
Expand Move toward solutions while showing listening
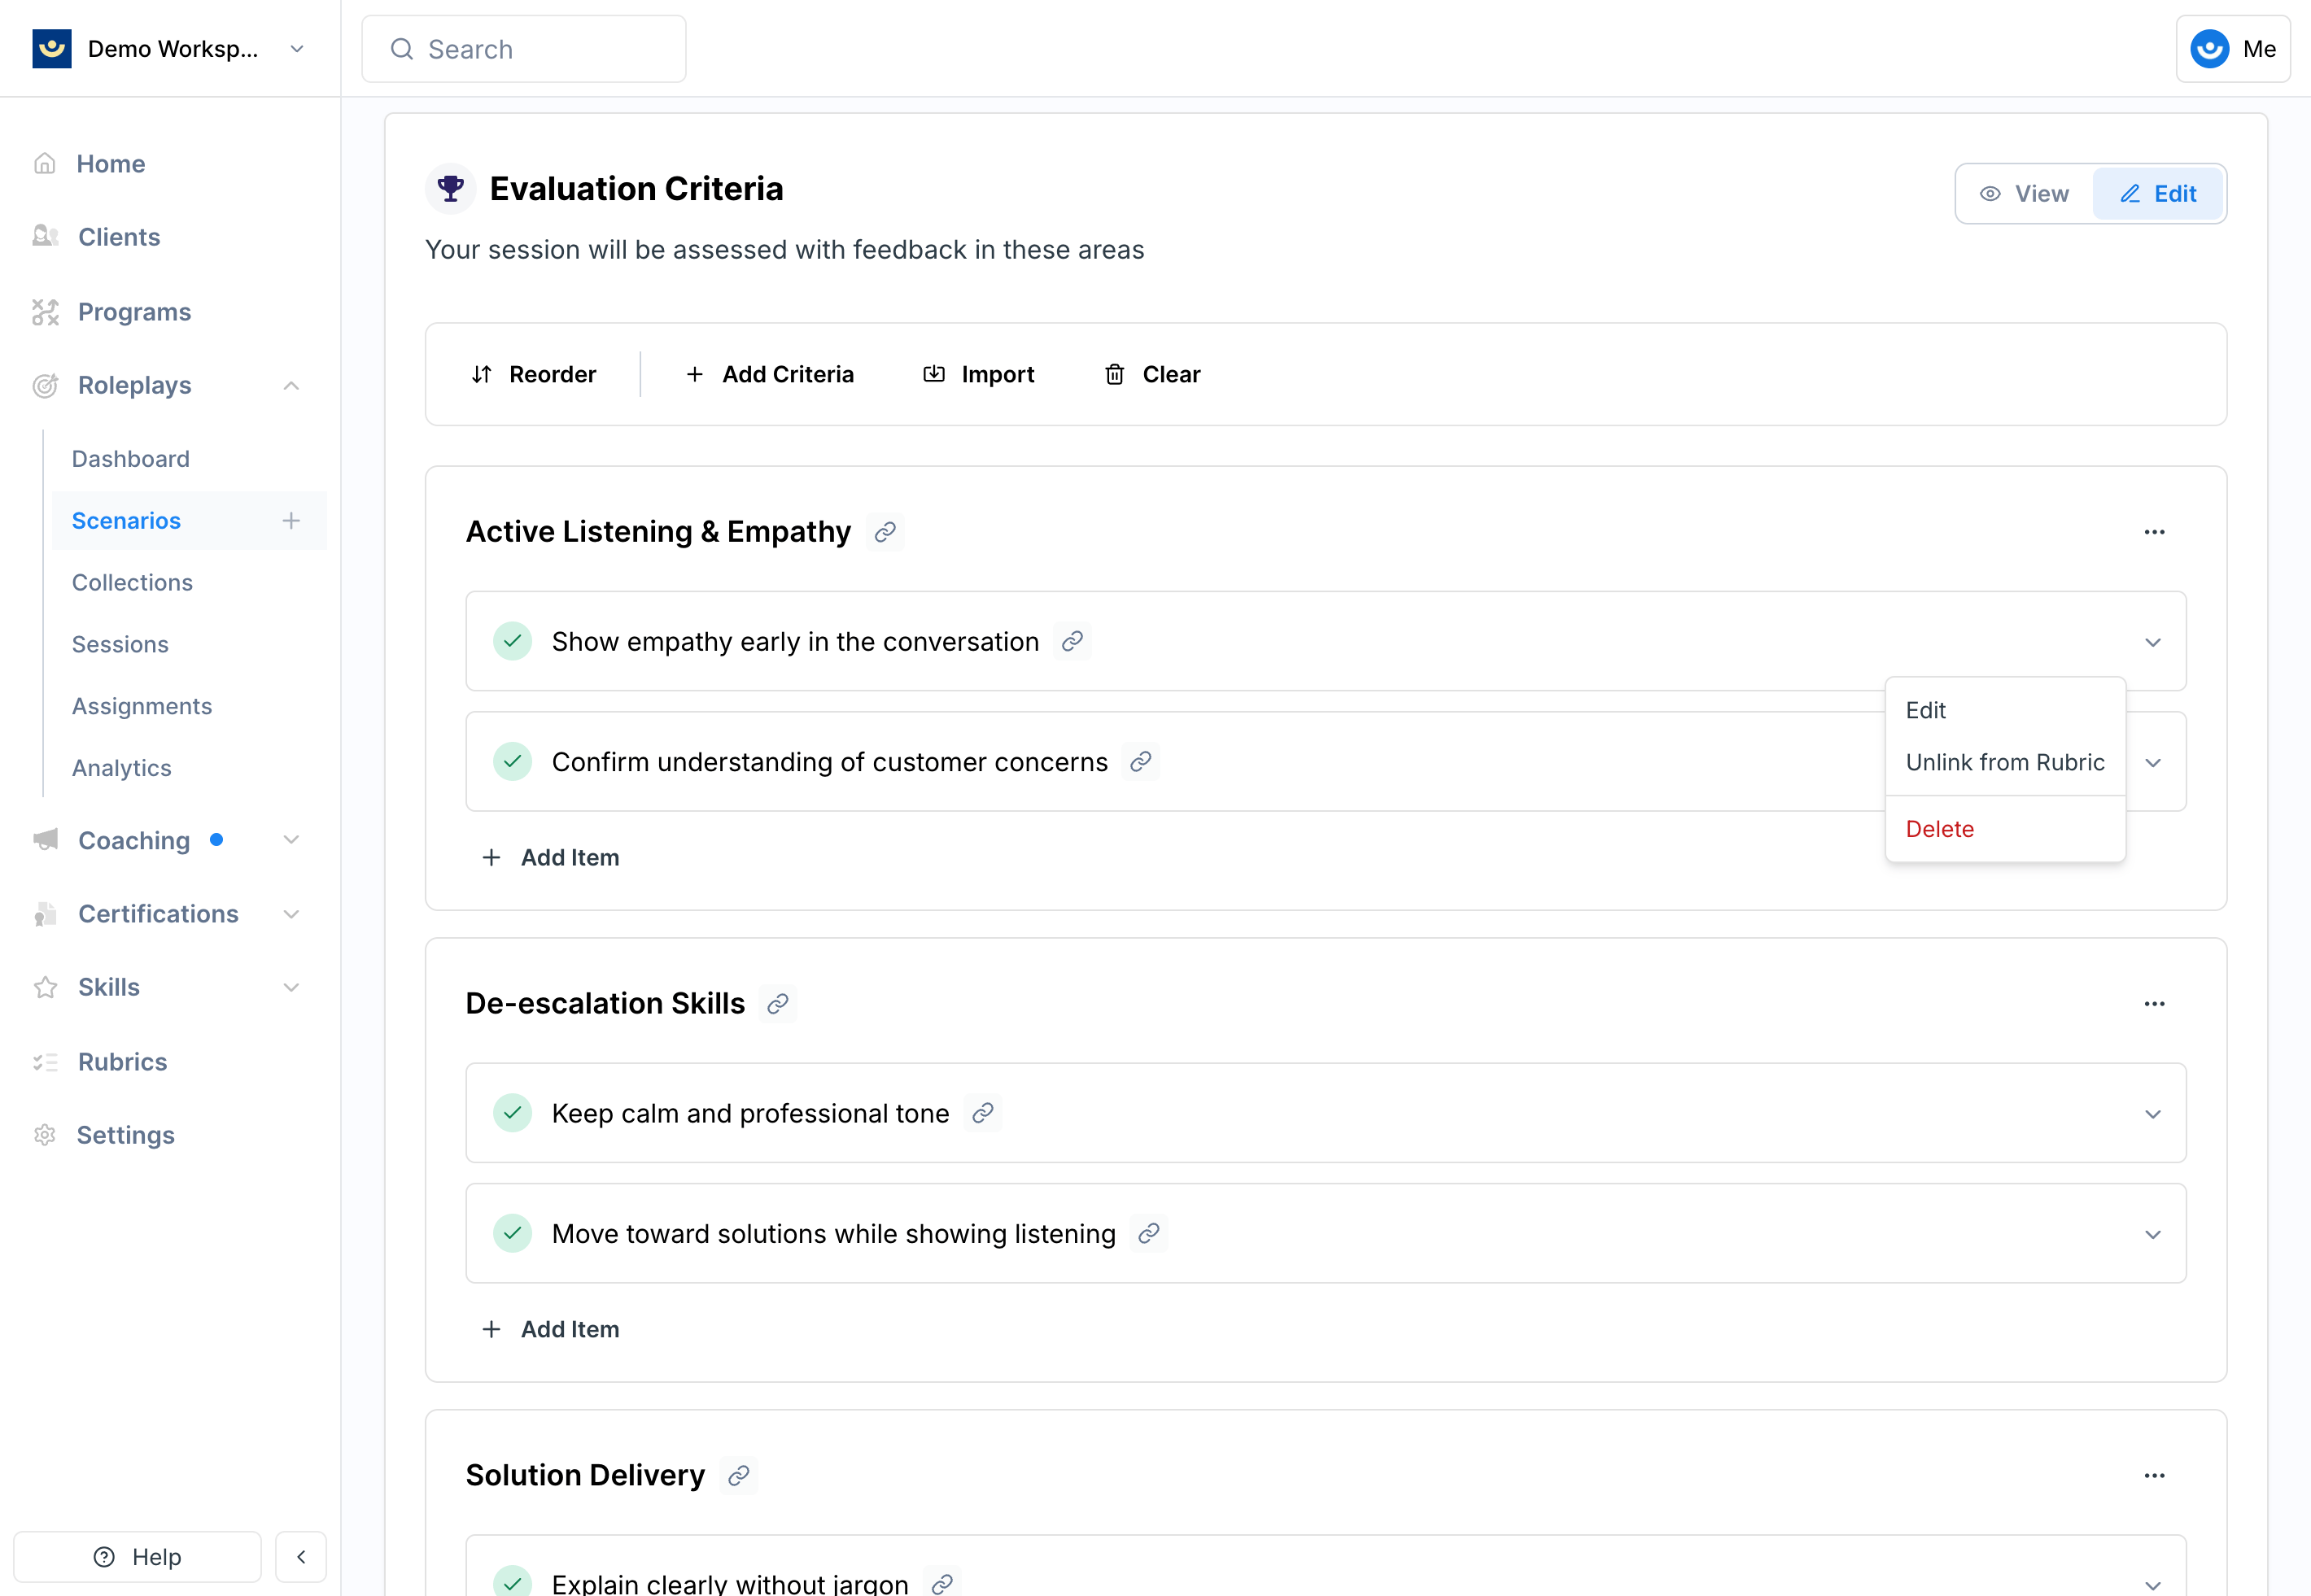tap(2153, 1235)
